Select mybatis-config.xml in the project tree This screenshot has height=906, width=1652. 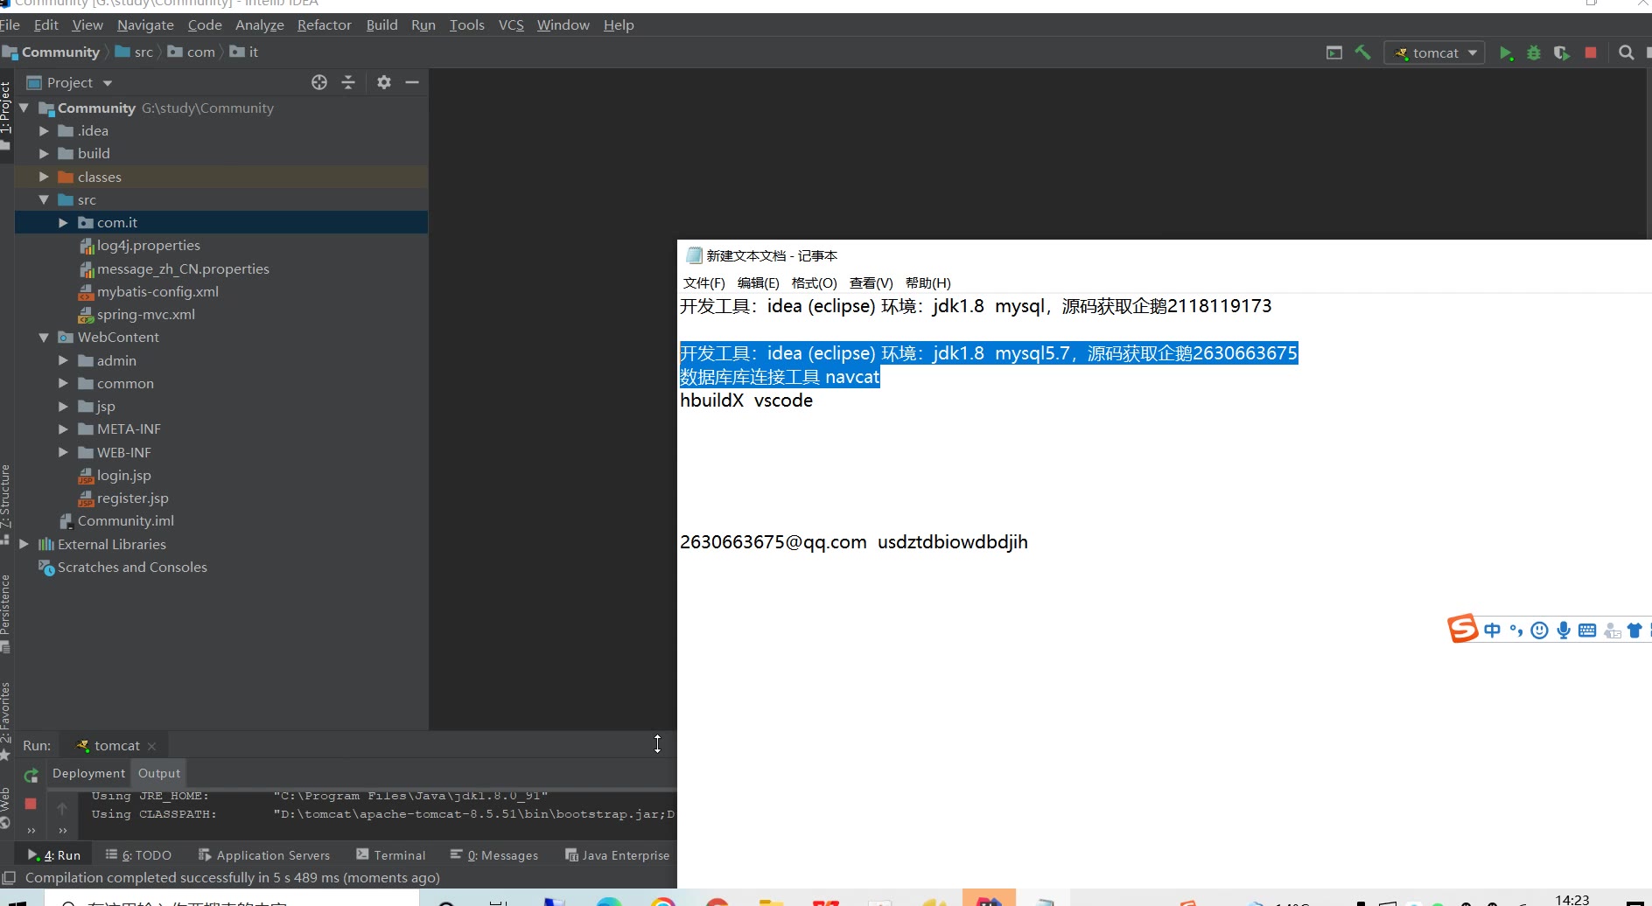[157, 291]
